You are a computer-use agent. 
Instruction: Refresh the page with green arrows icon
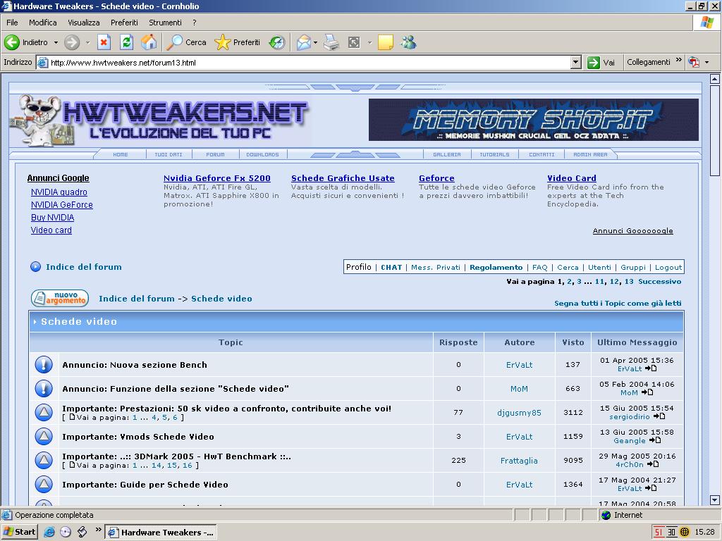click(x=127, y=42)
